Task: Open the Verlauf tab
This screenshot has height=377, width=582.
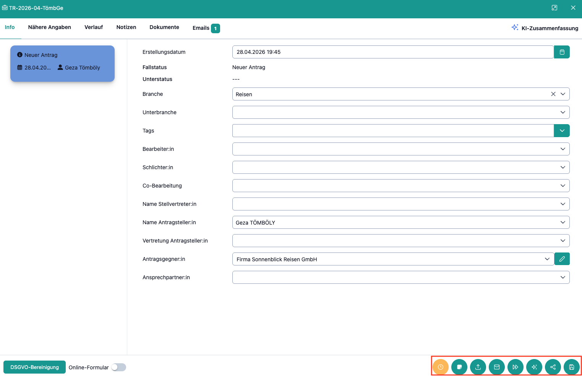Action: [94, 27]
